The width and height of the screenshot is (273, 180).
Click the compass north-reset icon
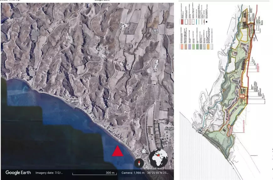tap(139, 163)
